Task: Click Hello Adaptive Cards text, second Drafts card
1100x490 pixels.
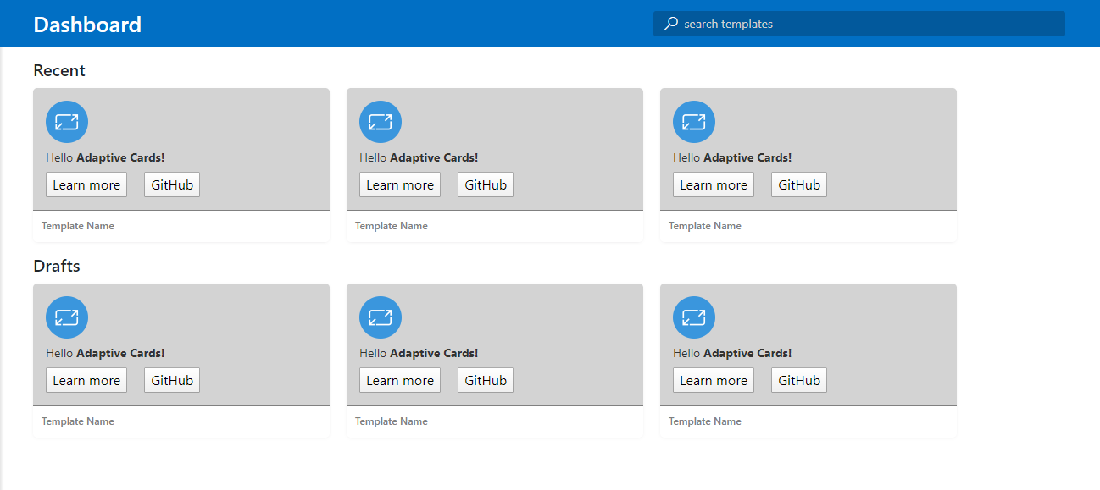Action: [419, 353]
